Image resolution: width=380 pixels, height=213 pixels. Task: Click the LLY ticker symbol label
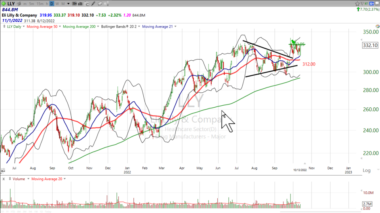pyautogui.click(x=11, y=4)
